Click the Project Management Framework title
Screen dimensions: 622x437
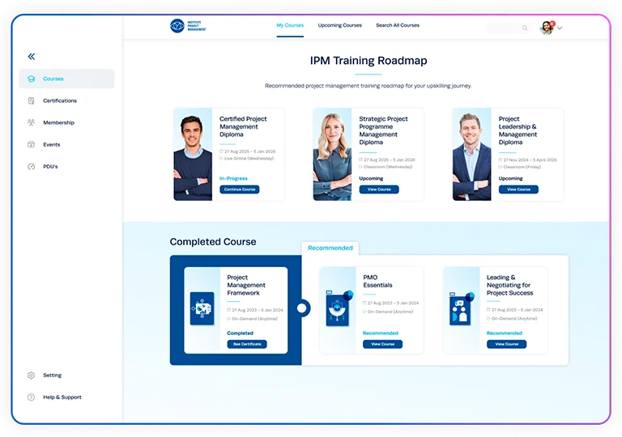pyautogui.click(x=246, y=285)
